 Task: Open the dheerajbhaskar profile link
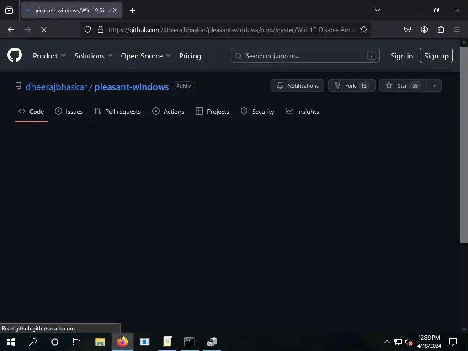[56, 87]
